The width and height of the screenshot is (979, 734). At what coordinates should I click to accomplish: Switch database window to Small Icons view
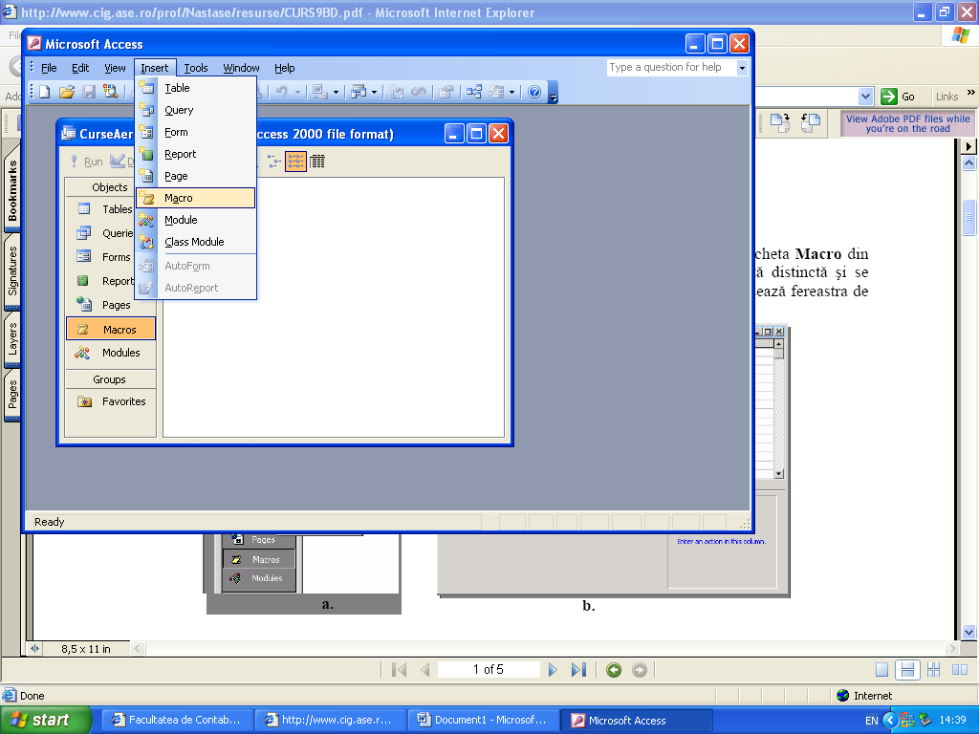click(x=274, y=162)
